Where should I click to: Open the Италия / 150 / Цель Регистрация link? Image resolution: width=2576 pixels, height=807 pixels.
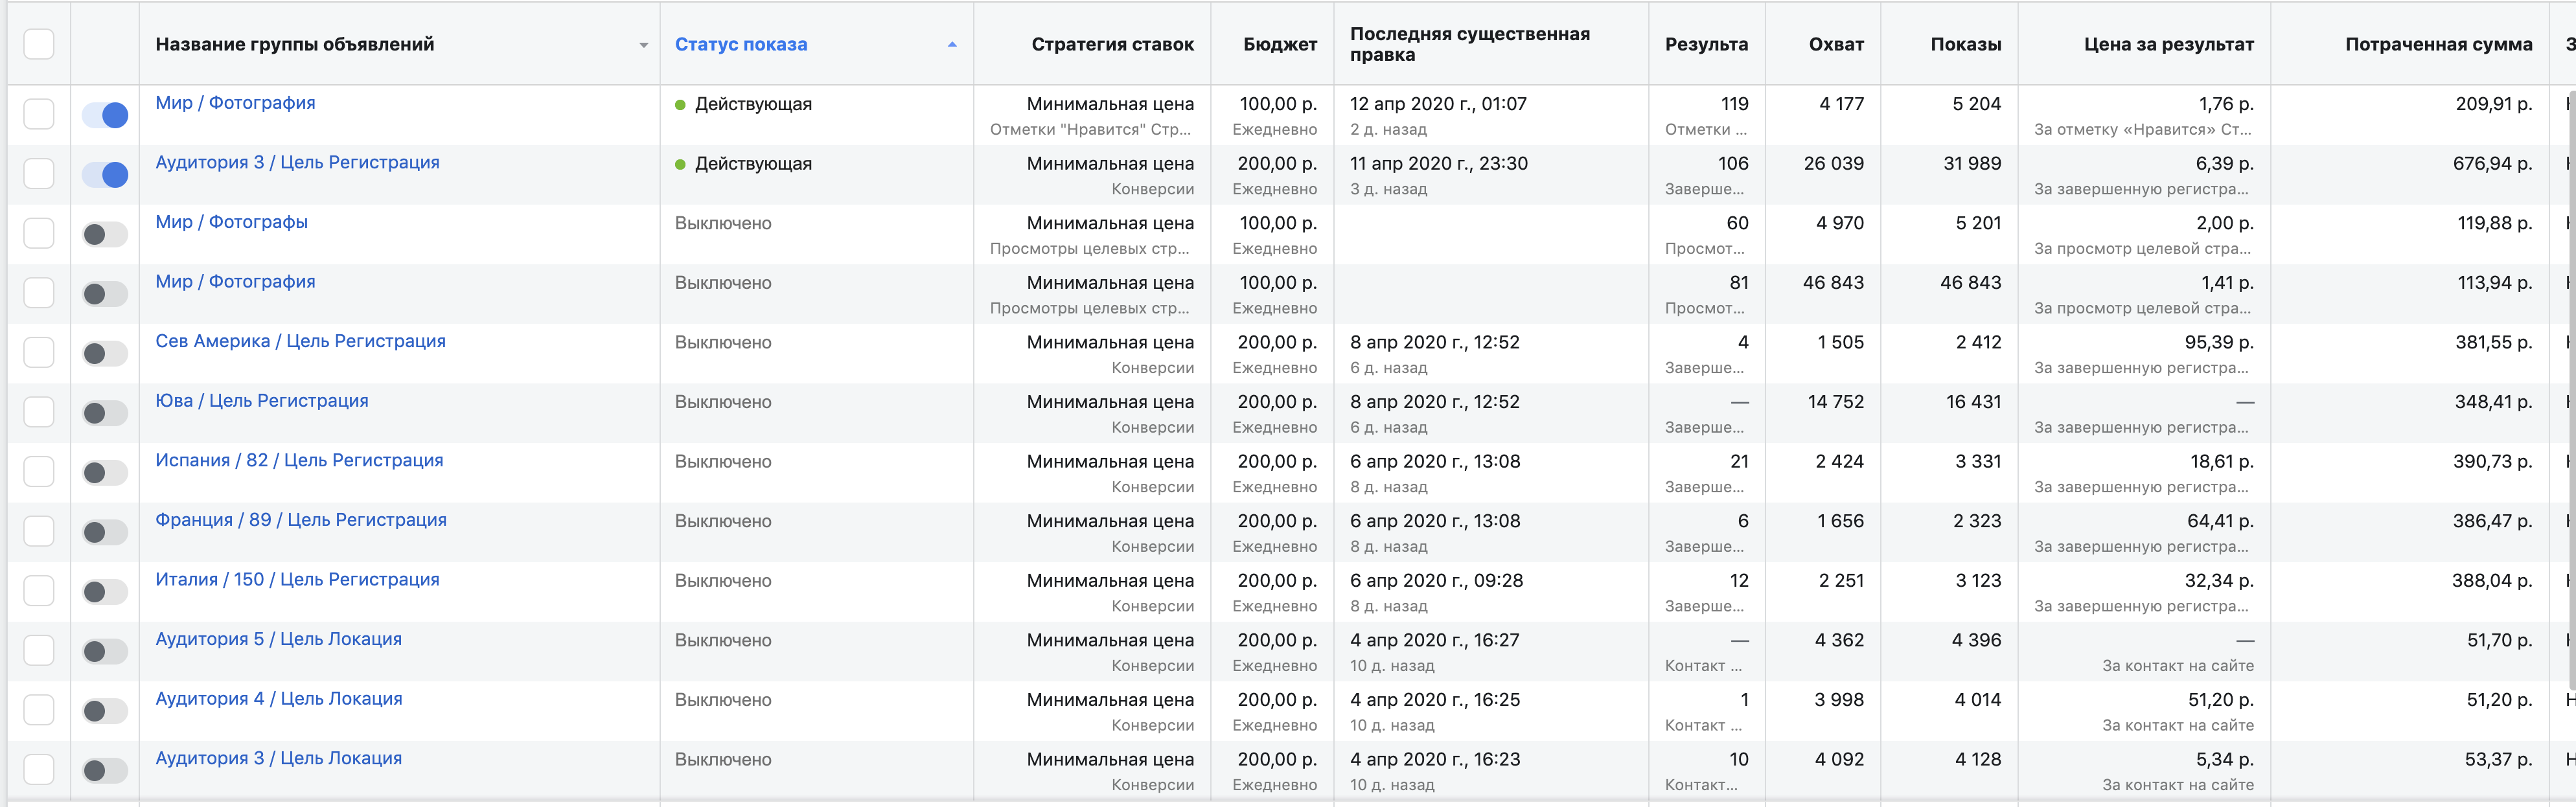click(x=297, y=579)
